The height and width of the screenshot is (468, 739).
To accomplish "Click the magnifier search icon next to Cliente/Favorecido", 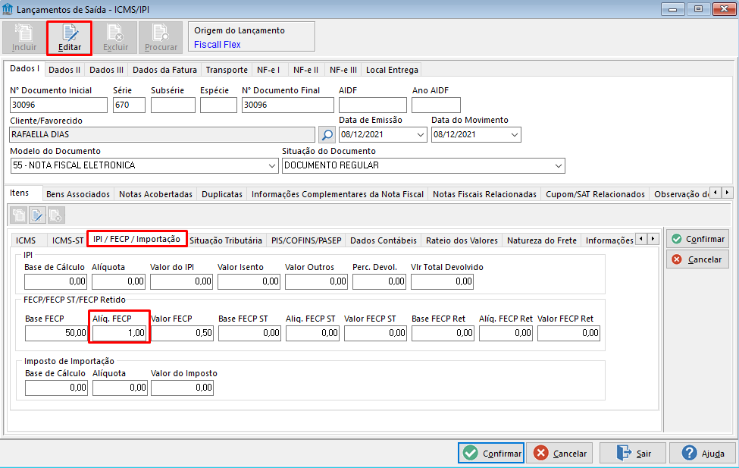I will [327, 134].
